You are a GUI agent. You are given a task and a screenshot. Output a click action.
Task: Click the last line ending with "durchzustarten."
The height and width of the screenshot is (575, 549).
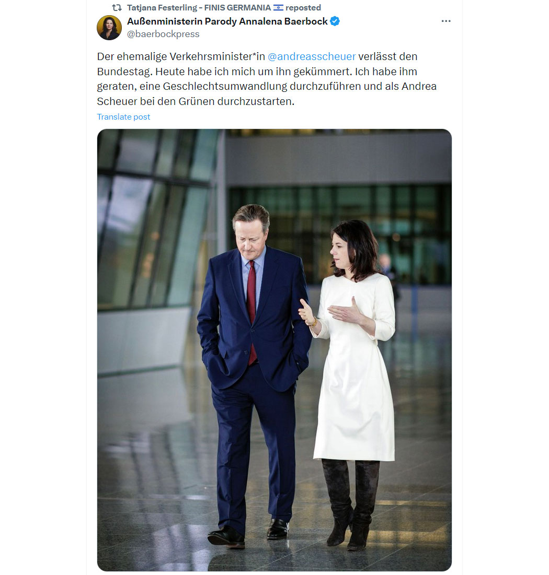[196, 101]
